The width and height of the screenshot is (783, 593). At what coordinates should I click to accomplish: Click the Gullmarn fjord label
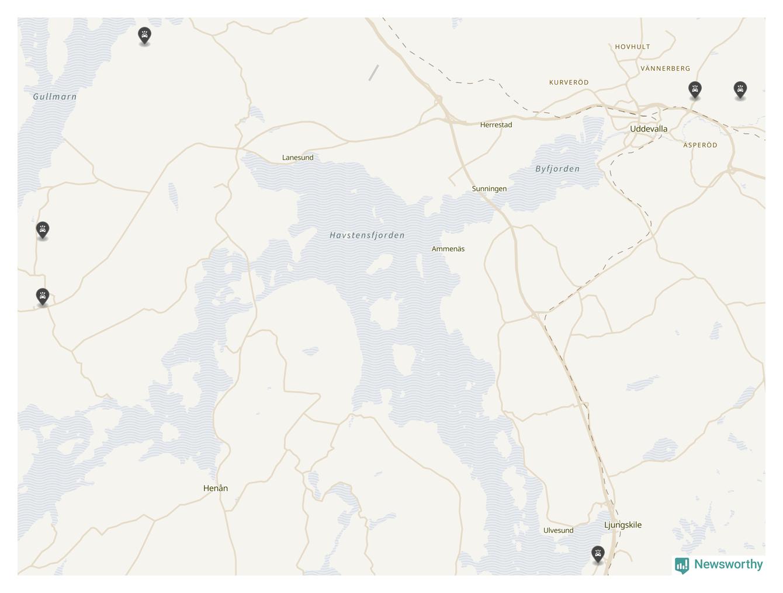[x=55, y=97]
